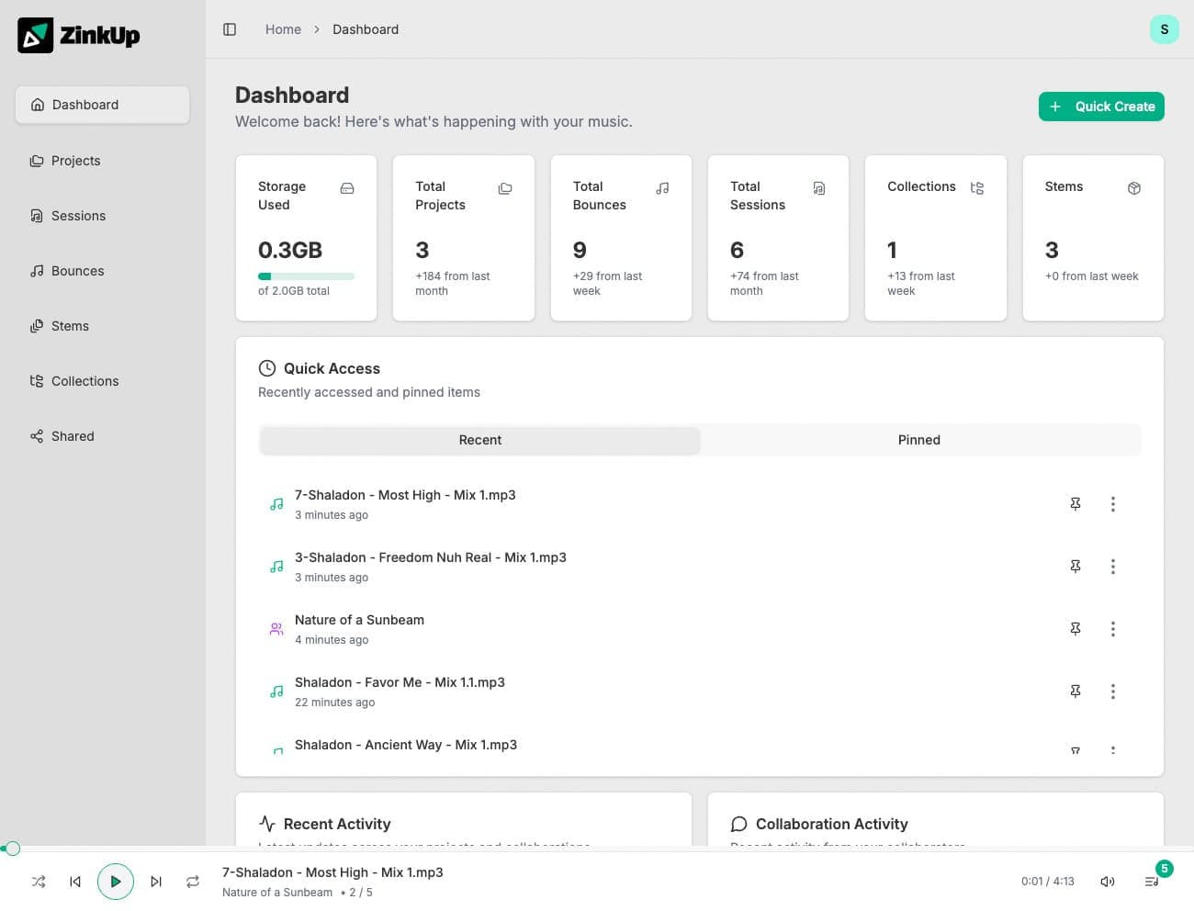Pin the Nature of a Sunbeam item
The image size is (1194, 911).
tap(1076, 629)
